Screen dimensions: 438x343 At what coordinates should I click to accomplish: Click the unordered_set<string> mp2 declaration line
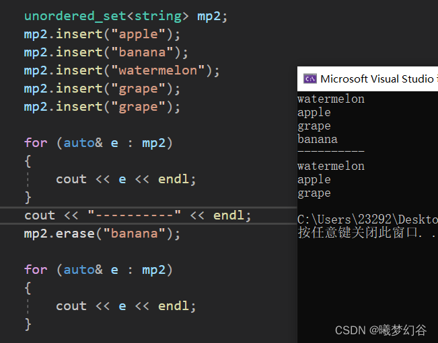pos(126,16)
